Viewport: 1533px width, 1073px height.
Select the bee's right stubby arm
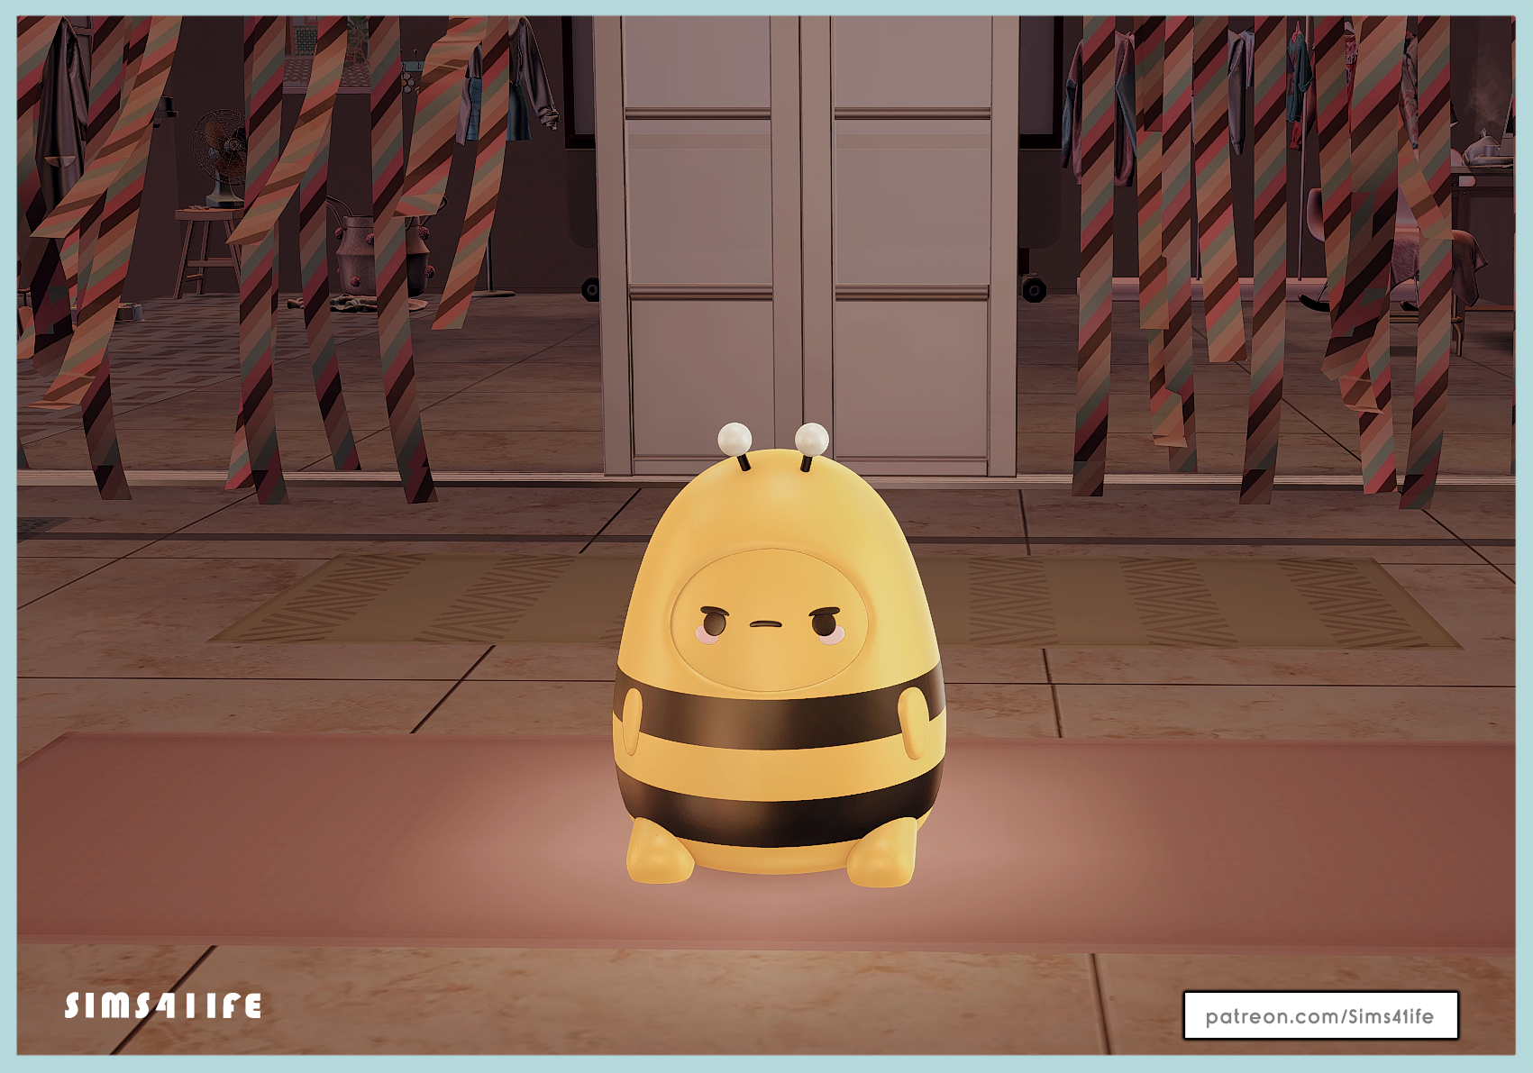[913, 721]
